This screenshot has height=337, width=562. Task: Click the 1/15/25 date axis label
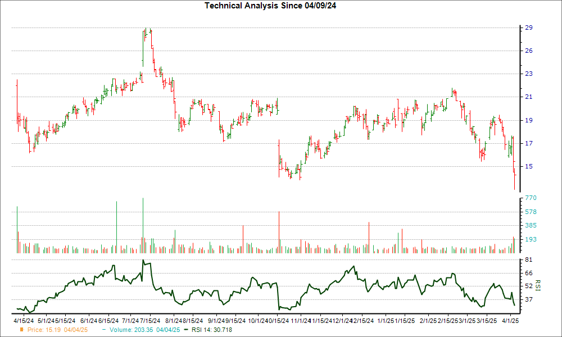coord(405,321)
